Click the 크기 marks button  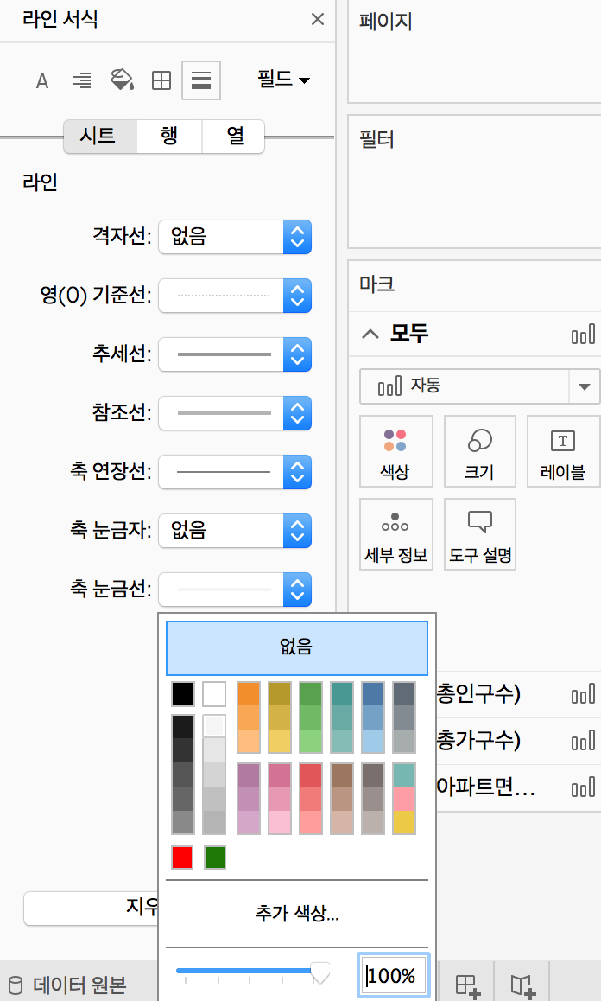click(480, 451)
